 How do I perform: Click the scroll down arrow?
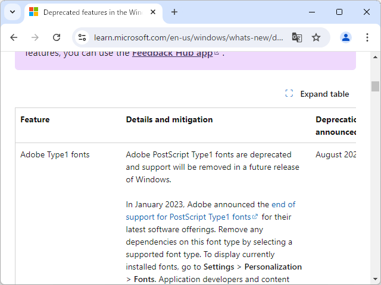coord(375,279)
